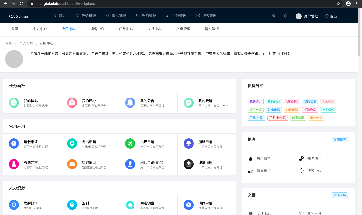The height and width of the screenshot is (215, 362).
Task: Select the 外出申请 location pin icon
Action: coord(72,144)
